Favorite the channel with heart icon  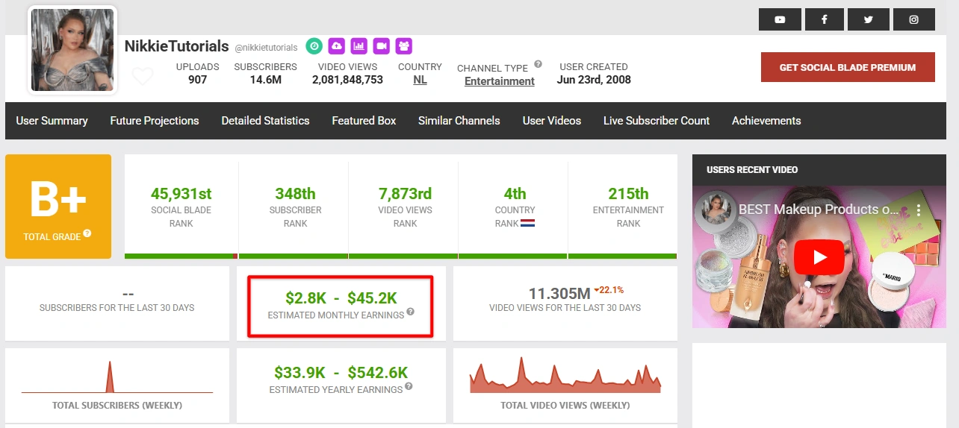point(143,76)
